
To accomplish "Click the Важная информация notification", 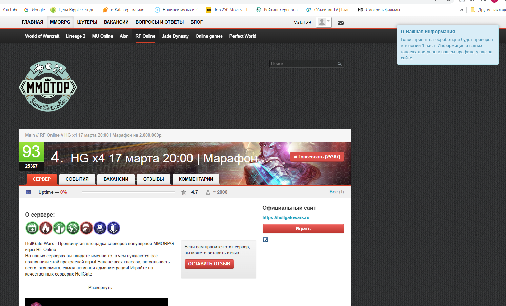I will (x=447, y=44).
